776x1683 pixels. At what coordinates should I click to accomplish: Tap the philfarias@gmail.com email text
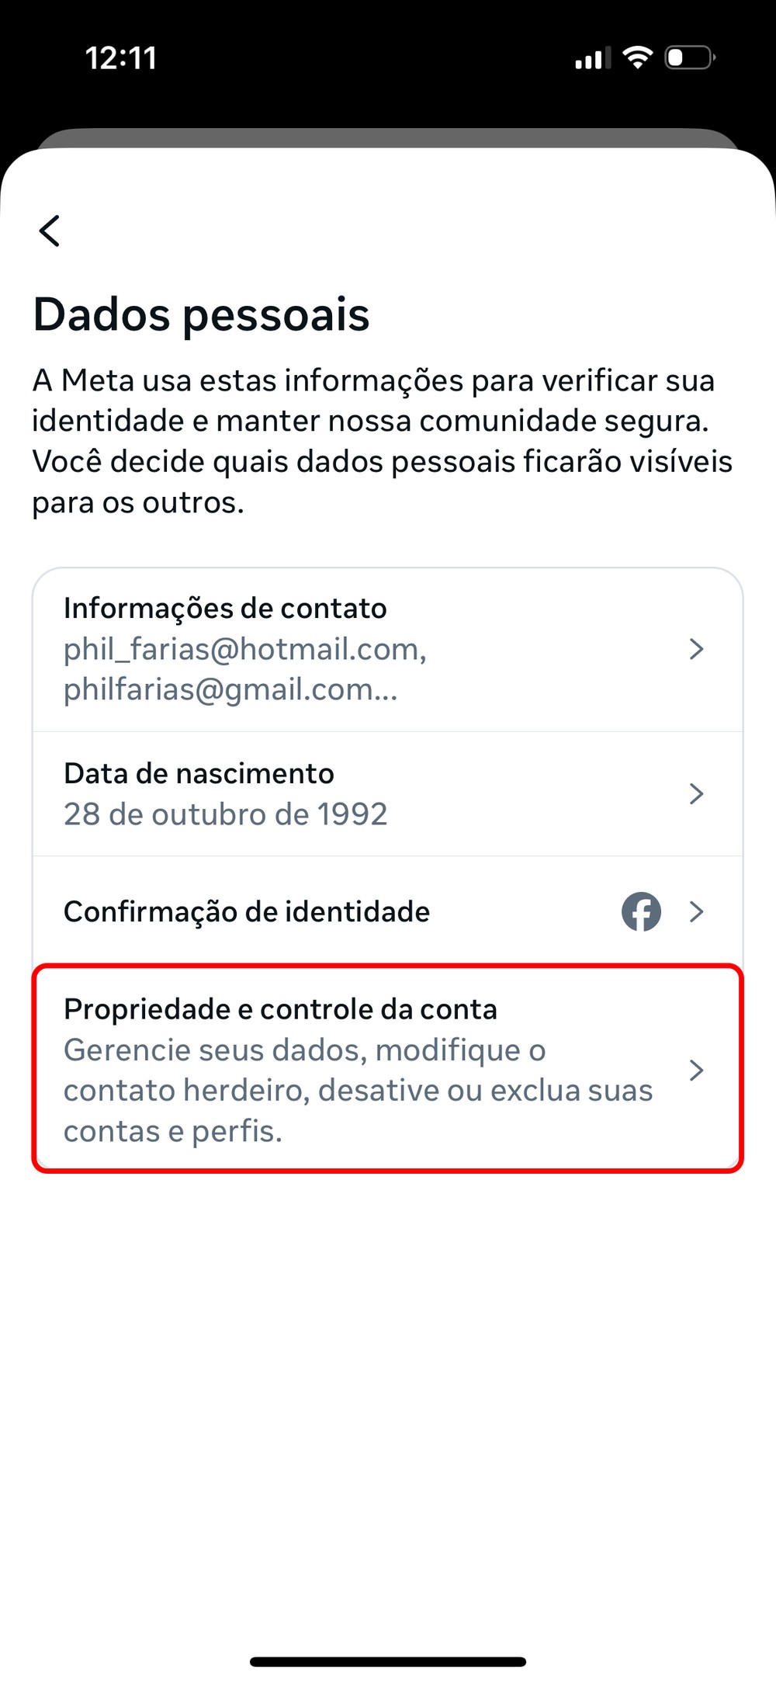230,689
